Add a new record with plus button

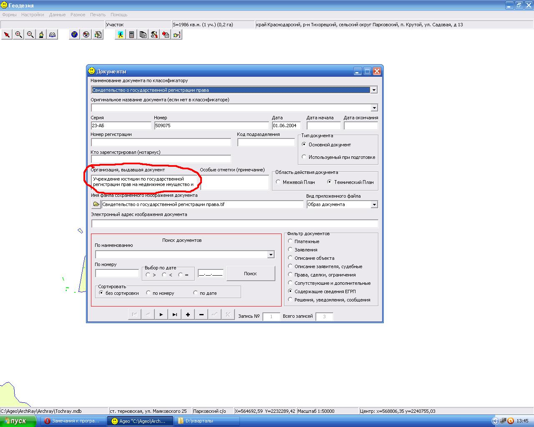pos(188,314)
